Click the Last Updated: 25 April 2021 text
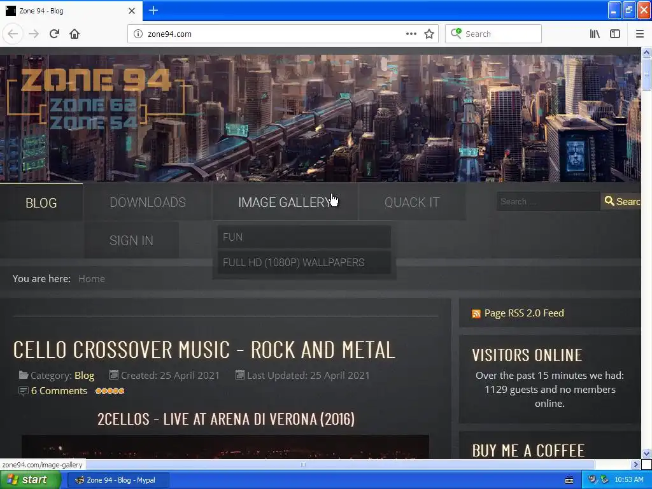 pyautogui.click(x=308, y=376)
